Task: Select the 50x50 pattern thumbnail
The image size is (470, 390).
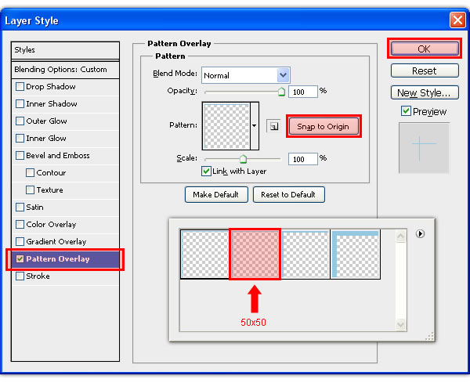Action: click(255, 255)
